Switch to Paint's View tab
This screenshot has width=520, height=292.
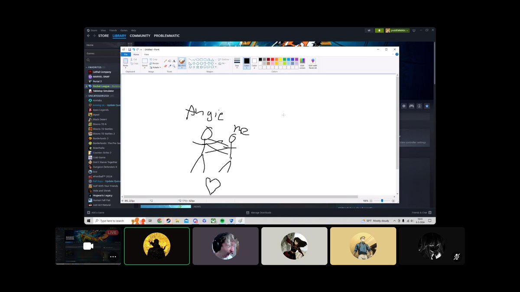(x=146, y=55)
